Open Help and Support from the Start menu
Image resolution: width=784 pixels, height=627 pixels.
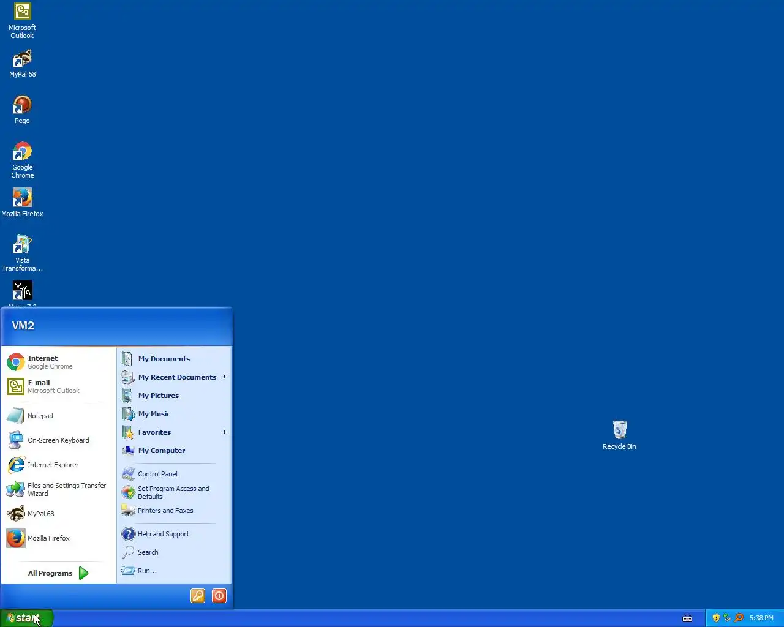click(174, 534)
